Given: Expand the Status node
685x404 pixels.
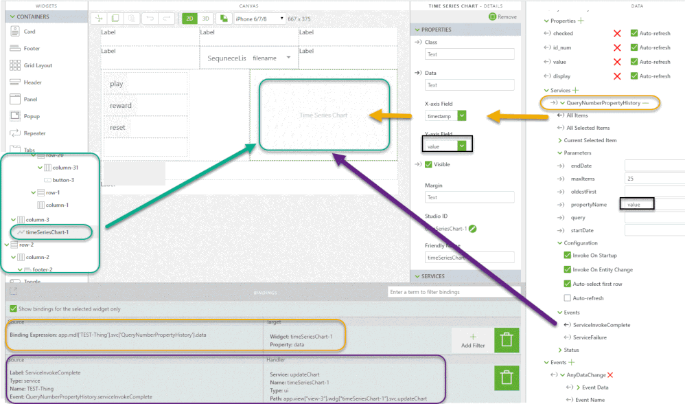Looking at the screenshot, I should coord(560,350).
